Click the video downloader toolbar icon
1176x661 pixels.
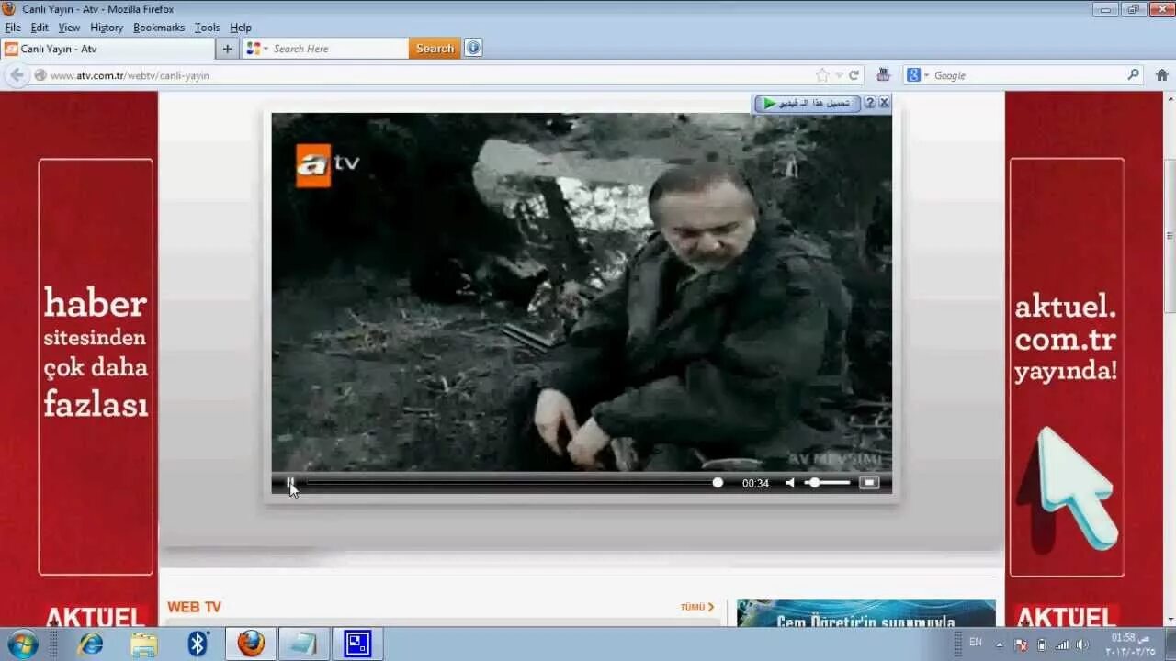883,75
